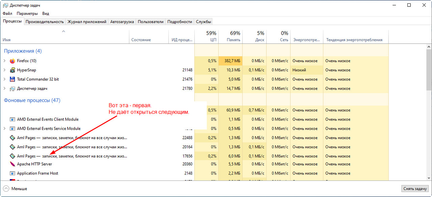
Task: Switch to the Пользователи tab
Action: click(x=151, y=22)
